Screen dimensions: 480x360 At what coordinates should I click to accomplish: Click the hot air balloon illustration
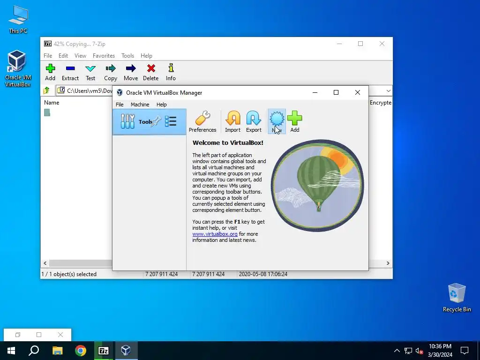click(317, 185)
